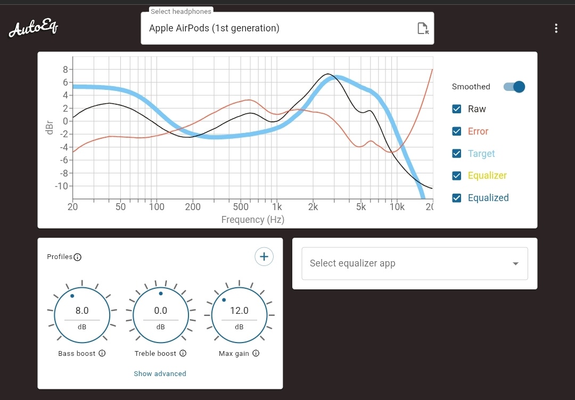Uncheck the Equalizer curve checkbox
575x400 pixels.
tap(456, 176)
